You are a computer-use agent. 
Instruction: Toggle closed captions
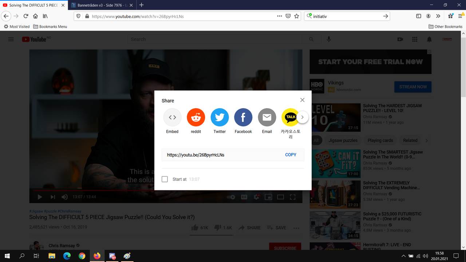coord(244,197)
